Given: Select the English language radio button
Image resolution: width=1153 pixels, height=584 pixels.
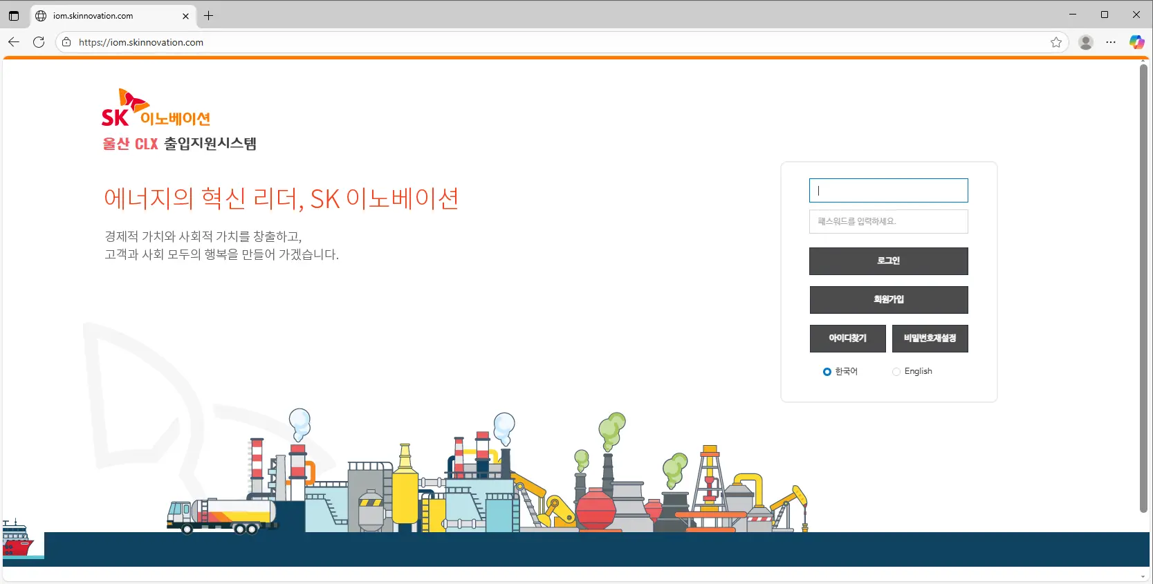Looking at the screenshot, I should point(896,372).
